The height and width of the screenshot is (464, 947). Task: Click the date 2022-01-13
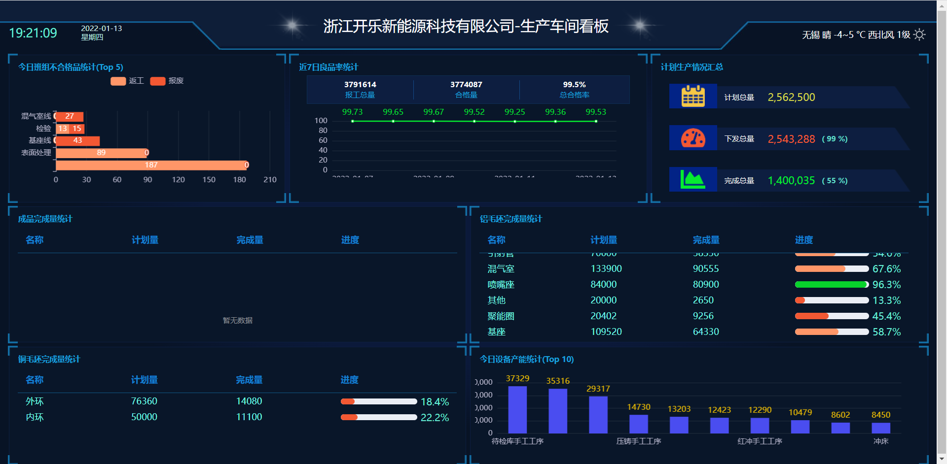pos(102,29)
